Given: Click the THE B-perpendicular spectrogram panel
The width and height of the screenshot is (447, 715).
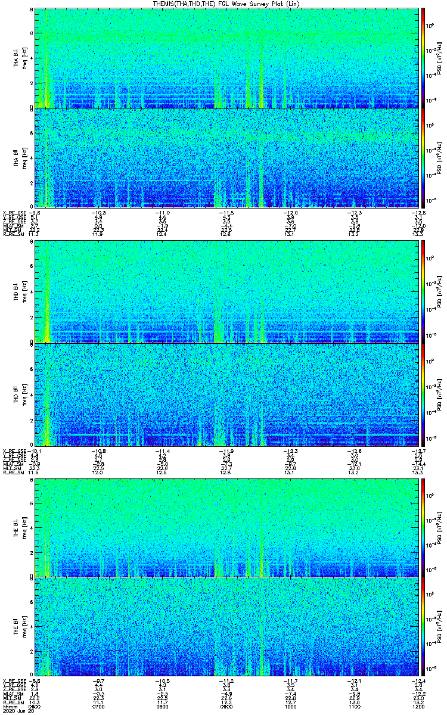Looking at the screenshot, I should click(227, 528).
